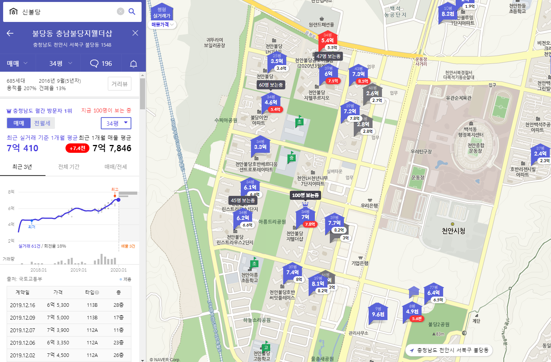Click the 3.3억 34평 map marker

coord(260,147)
